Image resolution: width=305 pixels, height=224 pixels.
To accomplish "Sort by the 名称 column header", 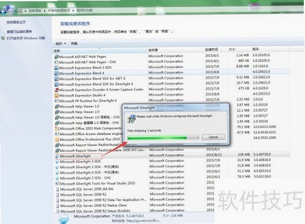I will pyautogui.click(x=99, y=51).
